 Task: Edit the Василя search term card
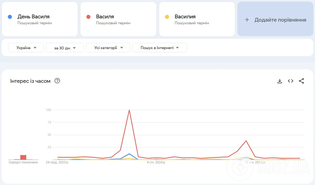pyautogui.click(x=118, y=19)
